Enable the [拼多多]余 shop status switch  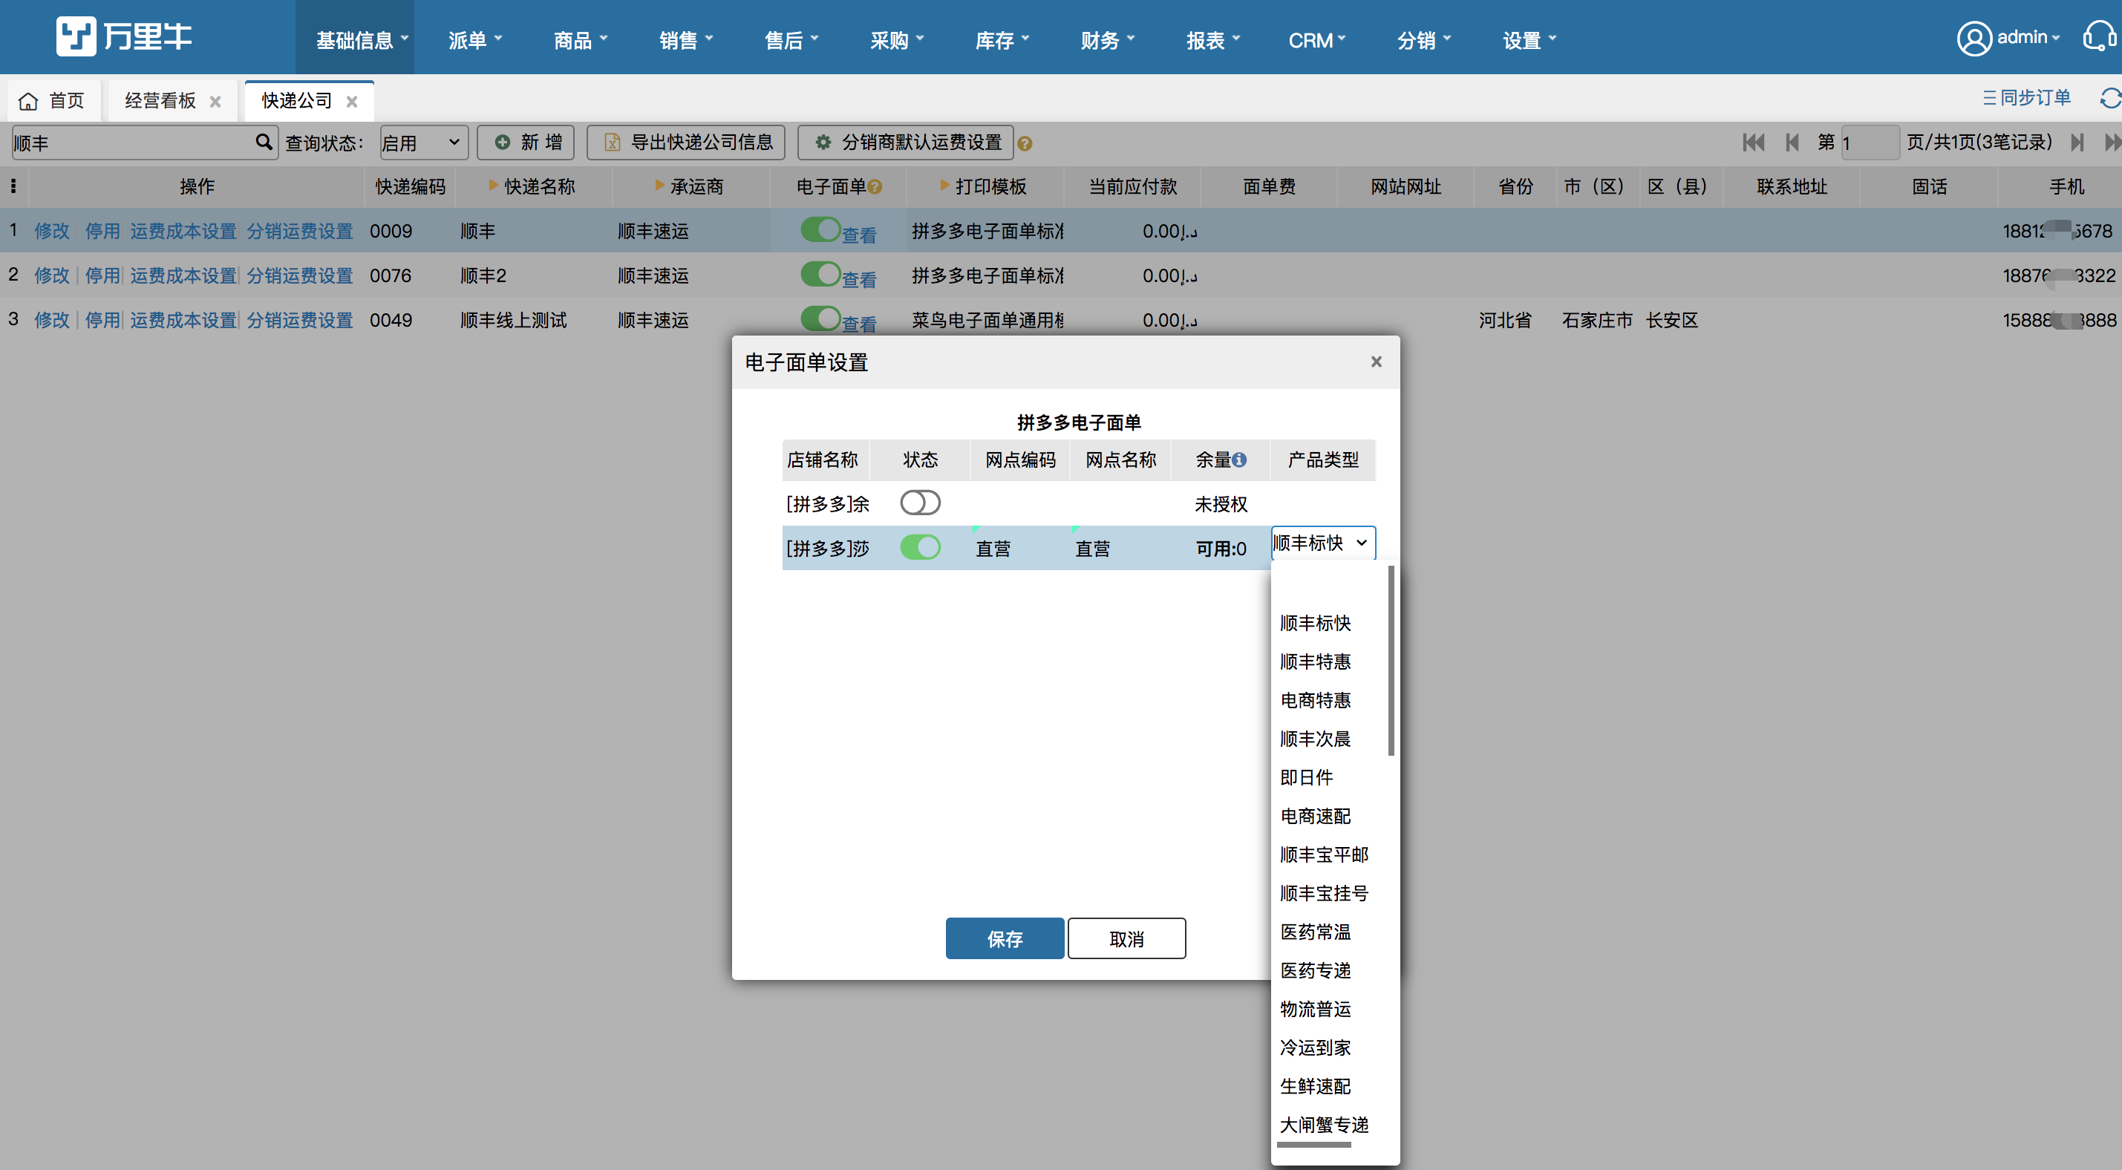(920, 503)
